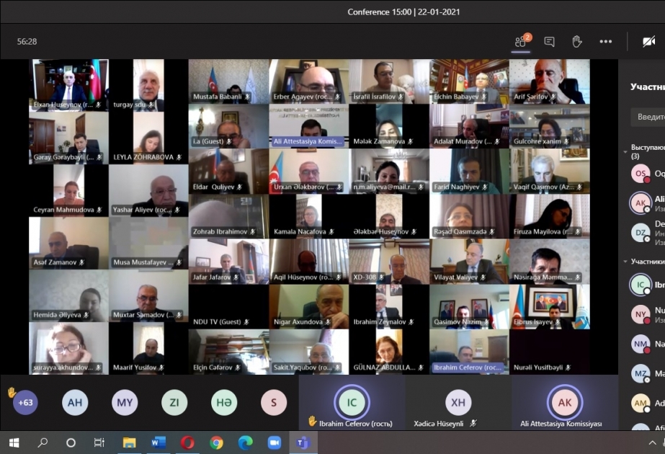The width and height of the screenshot is (665, 454).
Task: Select NM avatar in participants list
Action: 641,344
